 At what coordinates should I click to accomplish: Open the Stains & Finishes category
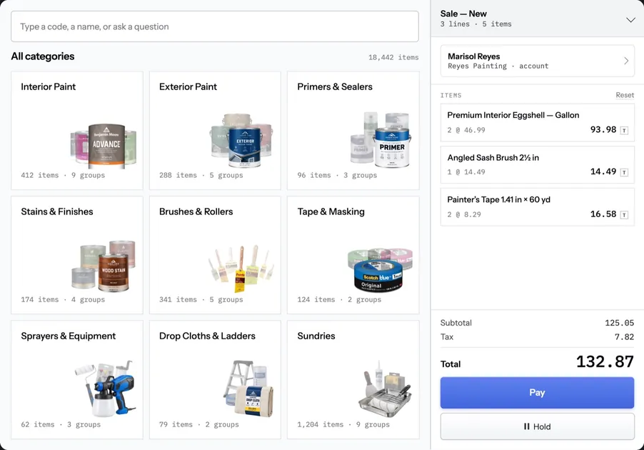point(77,255)
